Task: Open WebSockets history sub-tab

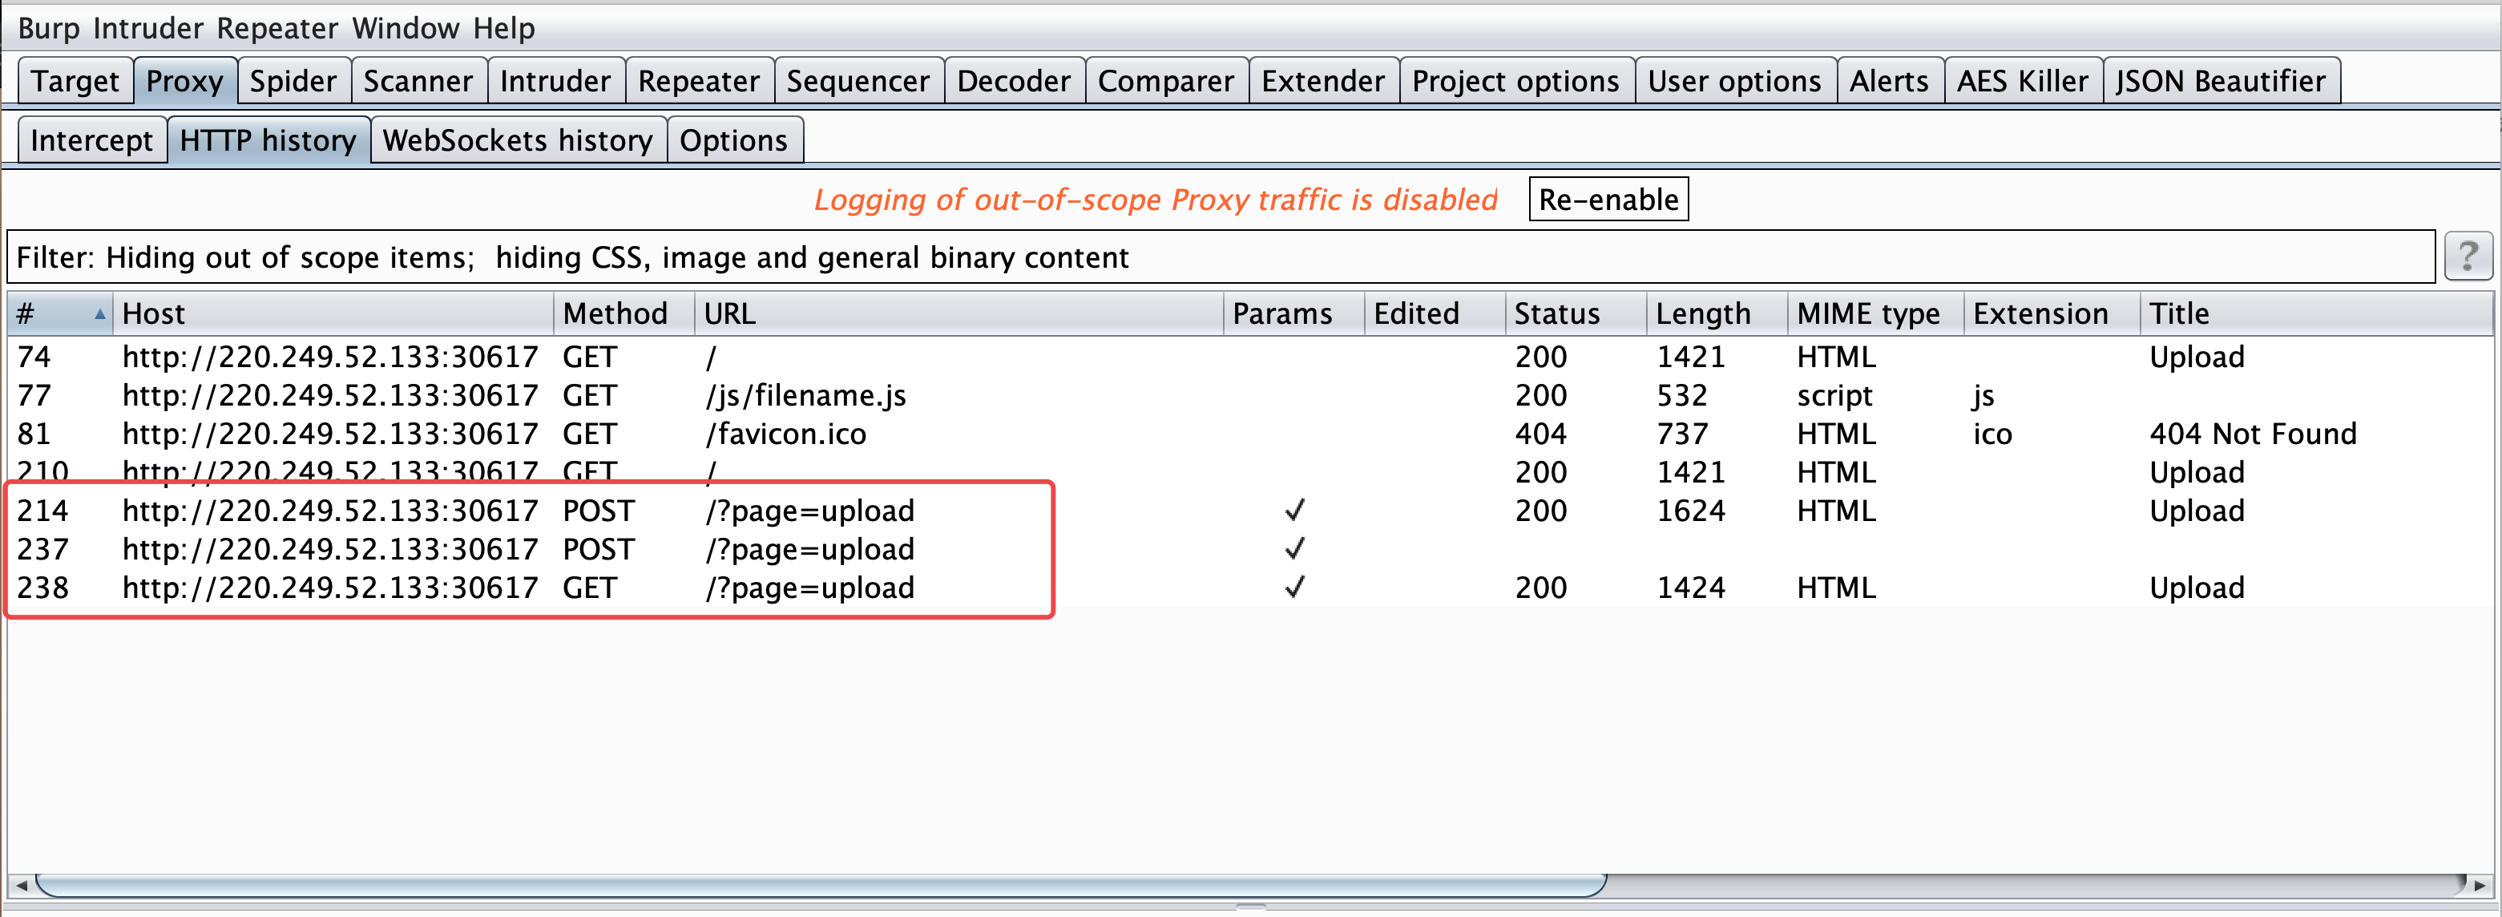Action: tap(518, 141)
